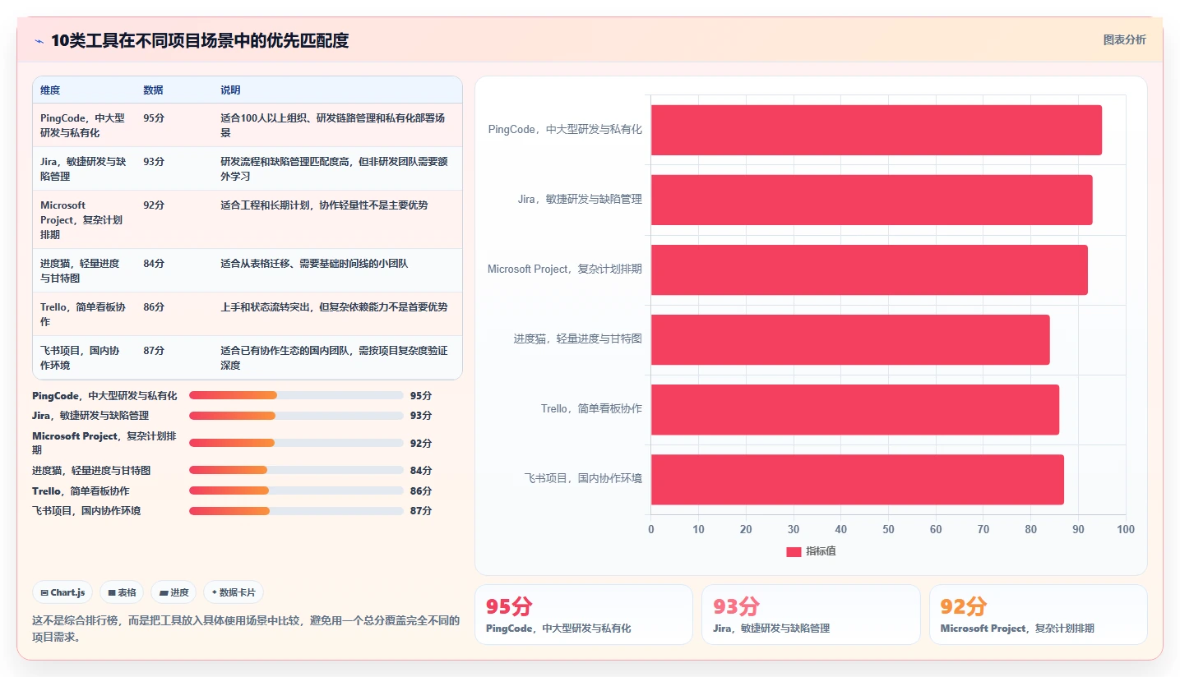Viewport: 1180px width, 677px height.
Task: Click chart y-axis label Jira，敏捷研发与缺陷管理
Action: [x=580, y=199]
